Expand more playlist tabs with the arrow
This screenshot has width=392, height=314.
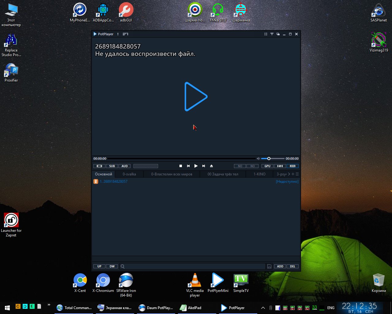(x=289, y=174)
